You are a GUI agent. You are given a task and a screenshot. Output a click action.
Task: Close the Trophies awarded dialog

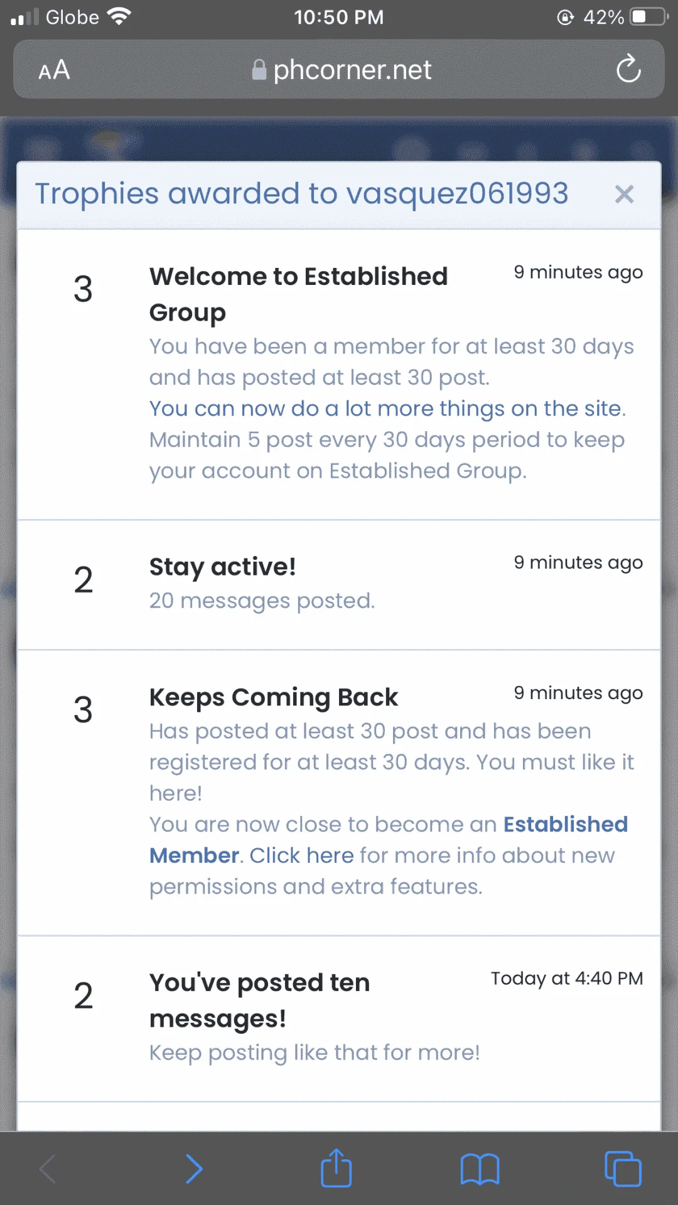pyautogui.click(x=624, y=194)
